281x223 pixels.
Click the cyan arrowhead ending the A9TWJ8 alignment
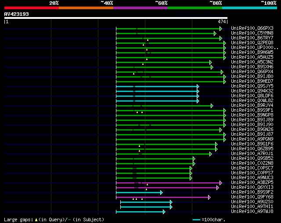(164, 212)
